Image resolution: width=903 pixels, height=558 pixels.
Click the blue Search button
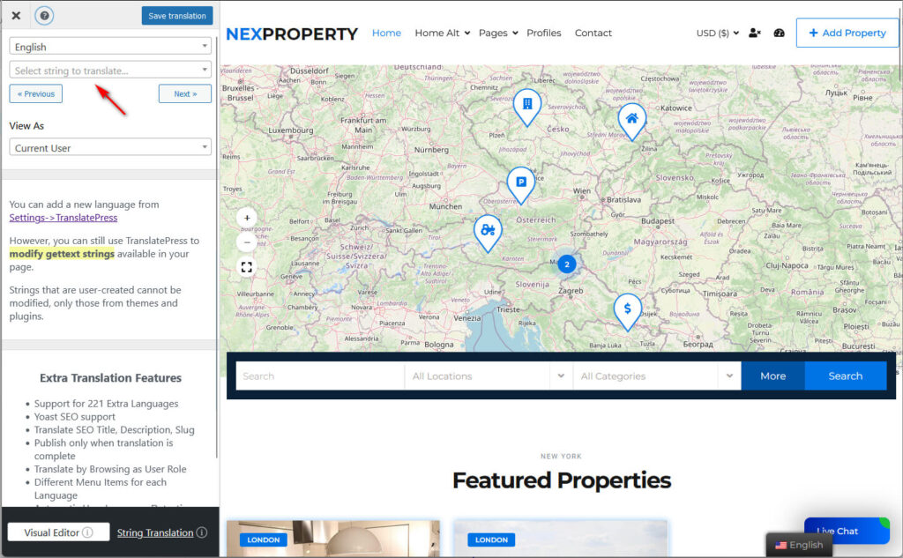pyautogui.click(x=846, y=376)
